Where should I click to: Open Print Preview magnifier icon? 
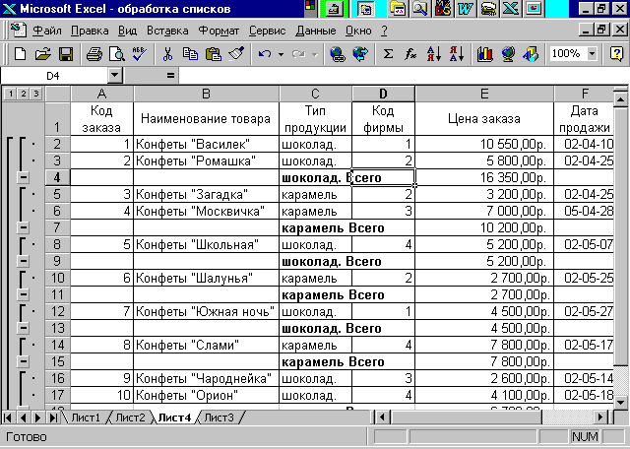[x=117, y=53]
